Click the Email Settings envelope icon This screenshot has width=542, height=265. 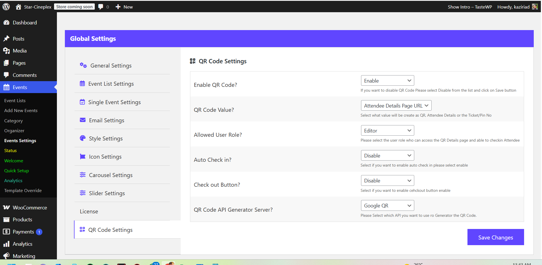(83, 120)
